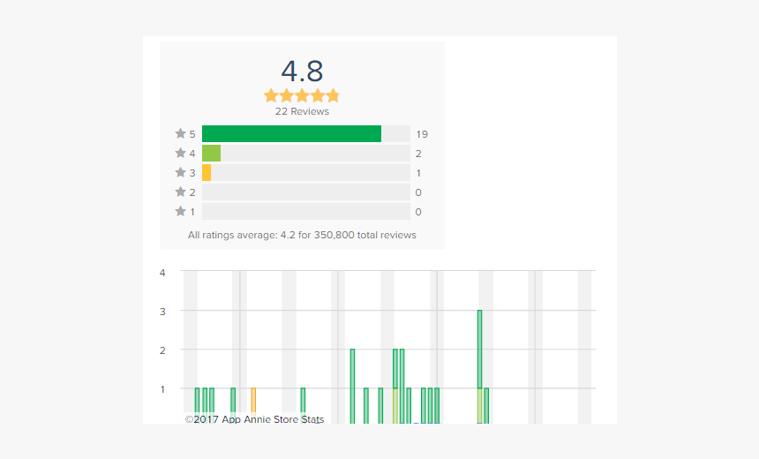Click the 4.8 average rating number
Viewport: 759px width, 459px height.
[302, 71]
